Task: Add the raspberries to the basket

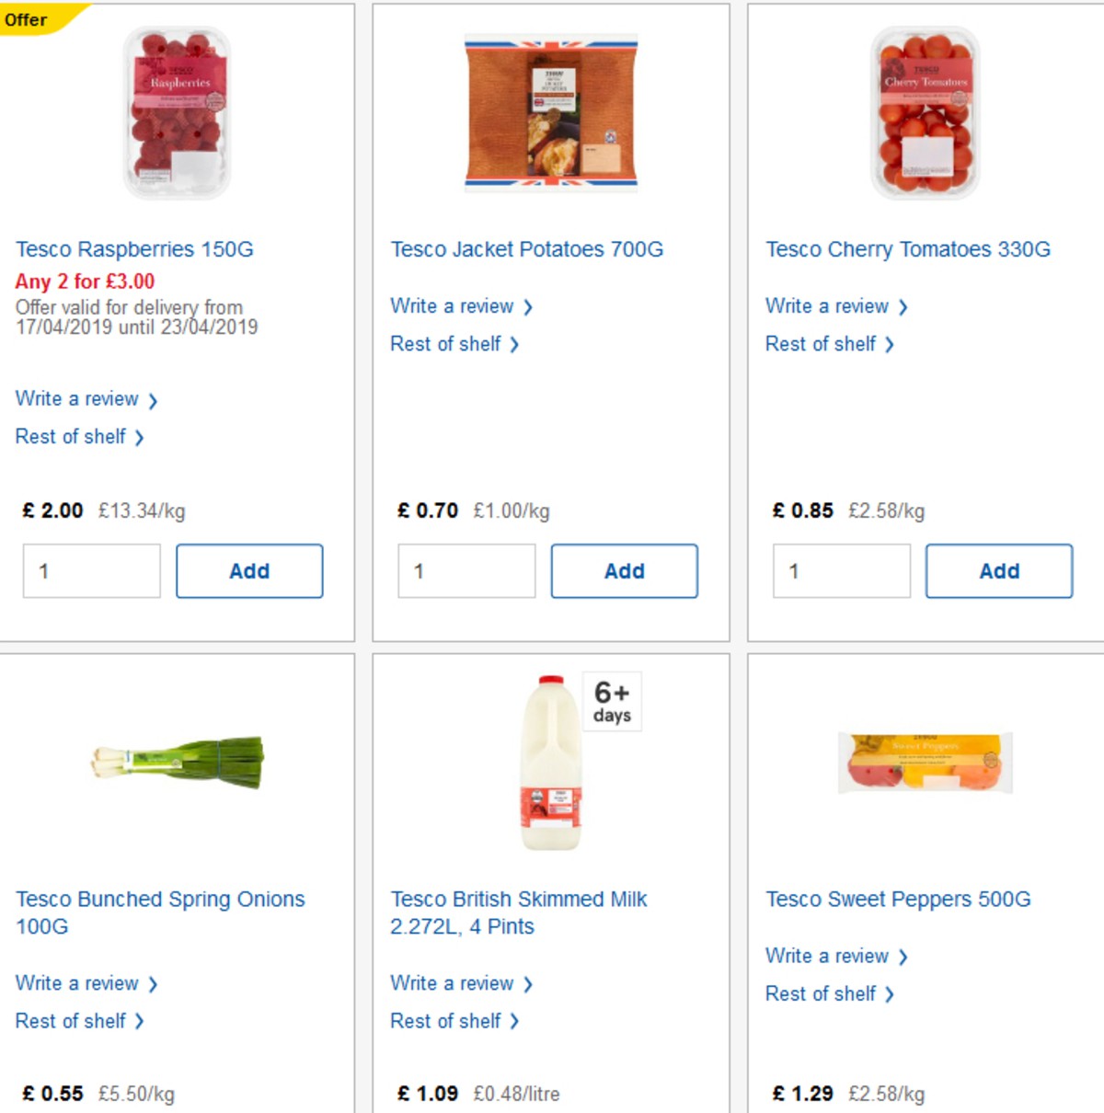Action: coord(249,570)
